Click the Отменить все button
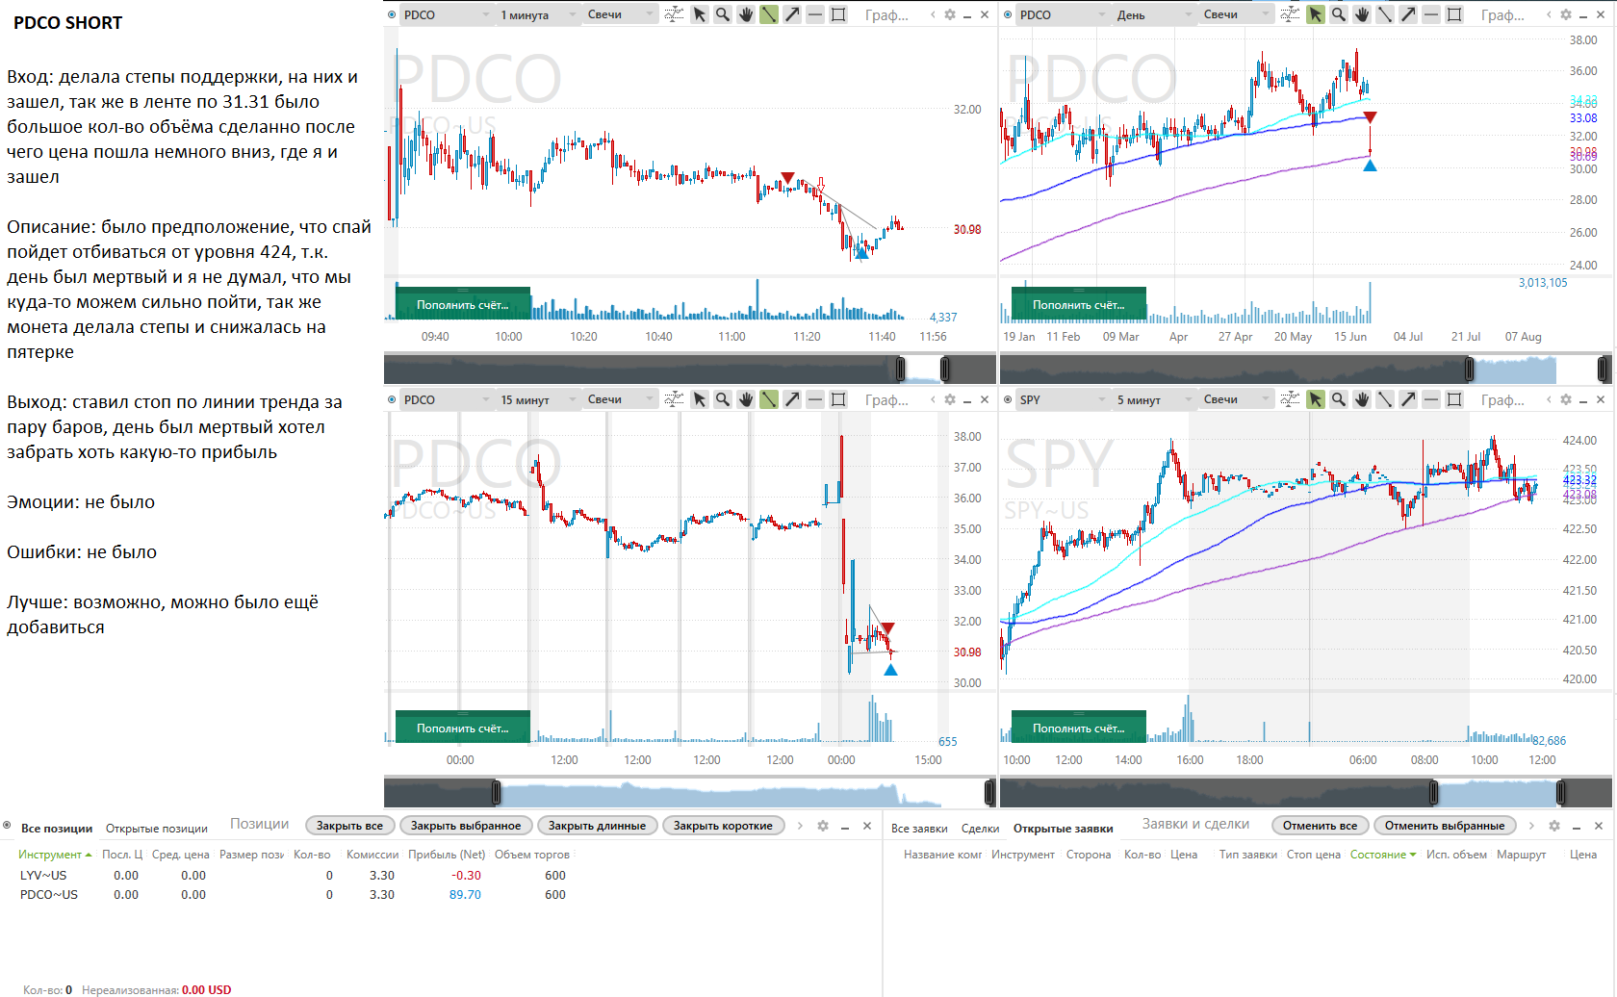This screenshot has height=997, width=1617. coord(1320,826)
